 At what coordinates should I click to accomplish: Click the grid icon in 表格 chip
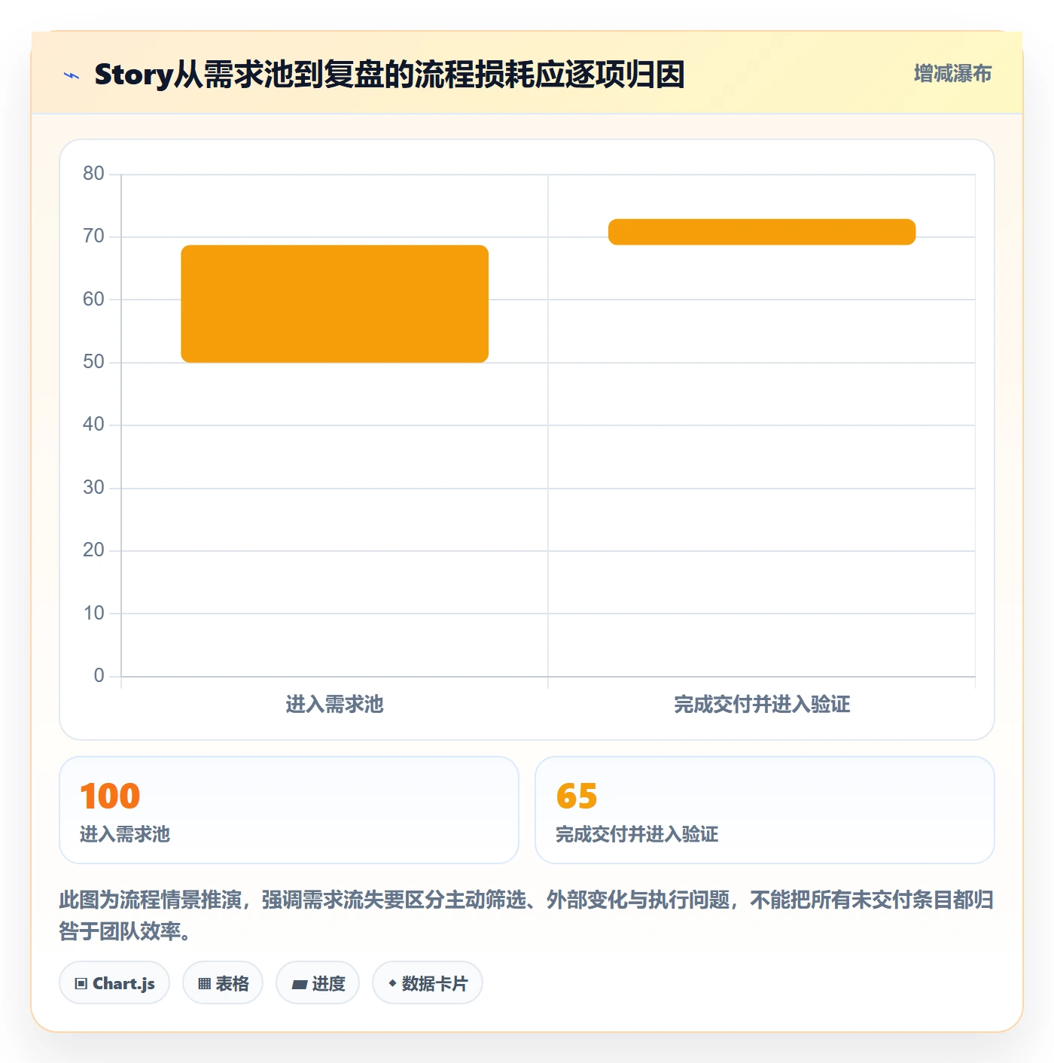204,983
